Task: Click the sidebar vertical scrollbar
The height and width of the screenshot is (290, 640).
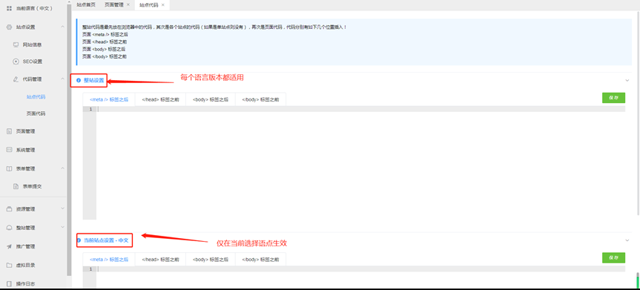Action: coord(69,139)
